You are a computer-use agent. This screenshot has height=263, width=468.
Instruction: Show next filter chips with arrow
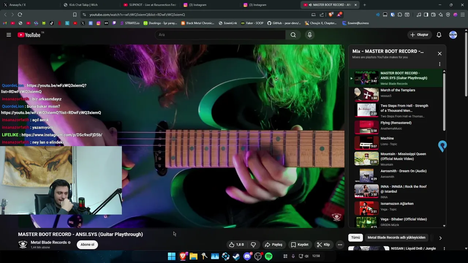(440, 238)
